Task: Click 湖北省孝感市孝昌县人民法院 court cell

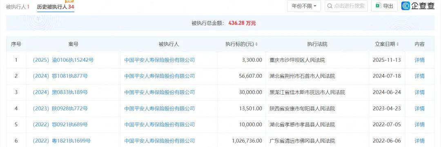Action: (302, 125)
